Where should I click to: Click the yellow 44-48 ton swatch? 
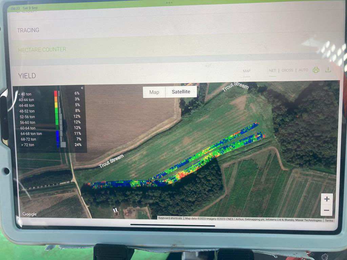tap(56, 105)
